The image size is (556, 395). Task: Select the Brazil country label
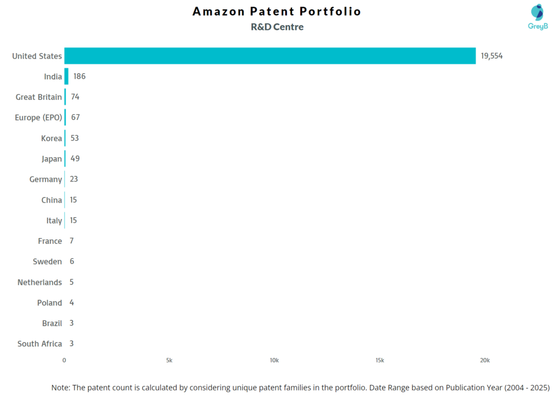click(x=52, y=323)
